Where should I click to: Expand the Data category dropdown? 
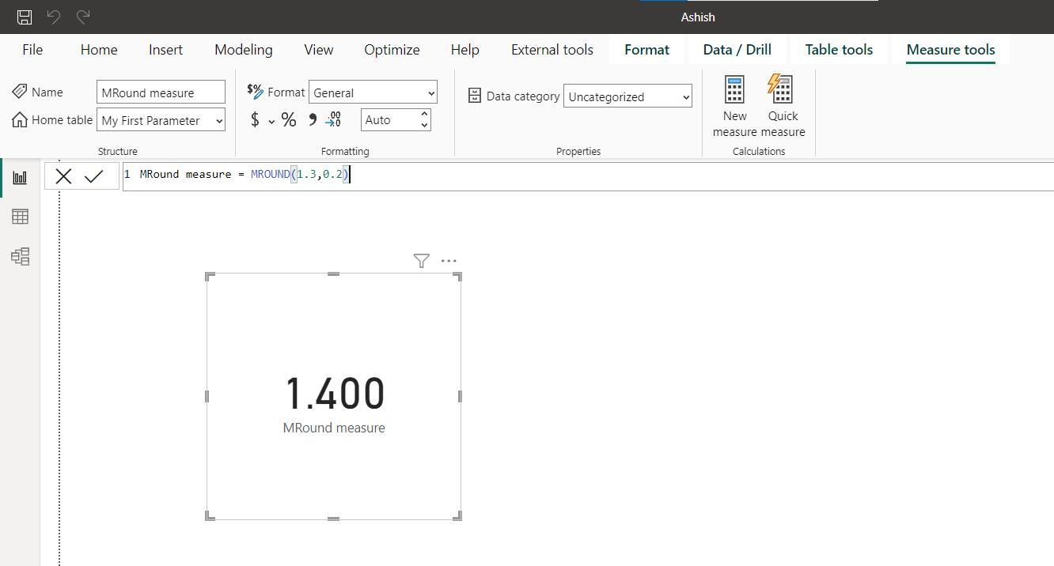[x=627, y=96]
